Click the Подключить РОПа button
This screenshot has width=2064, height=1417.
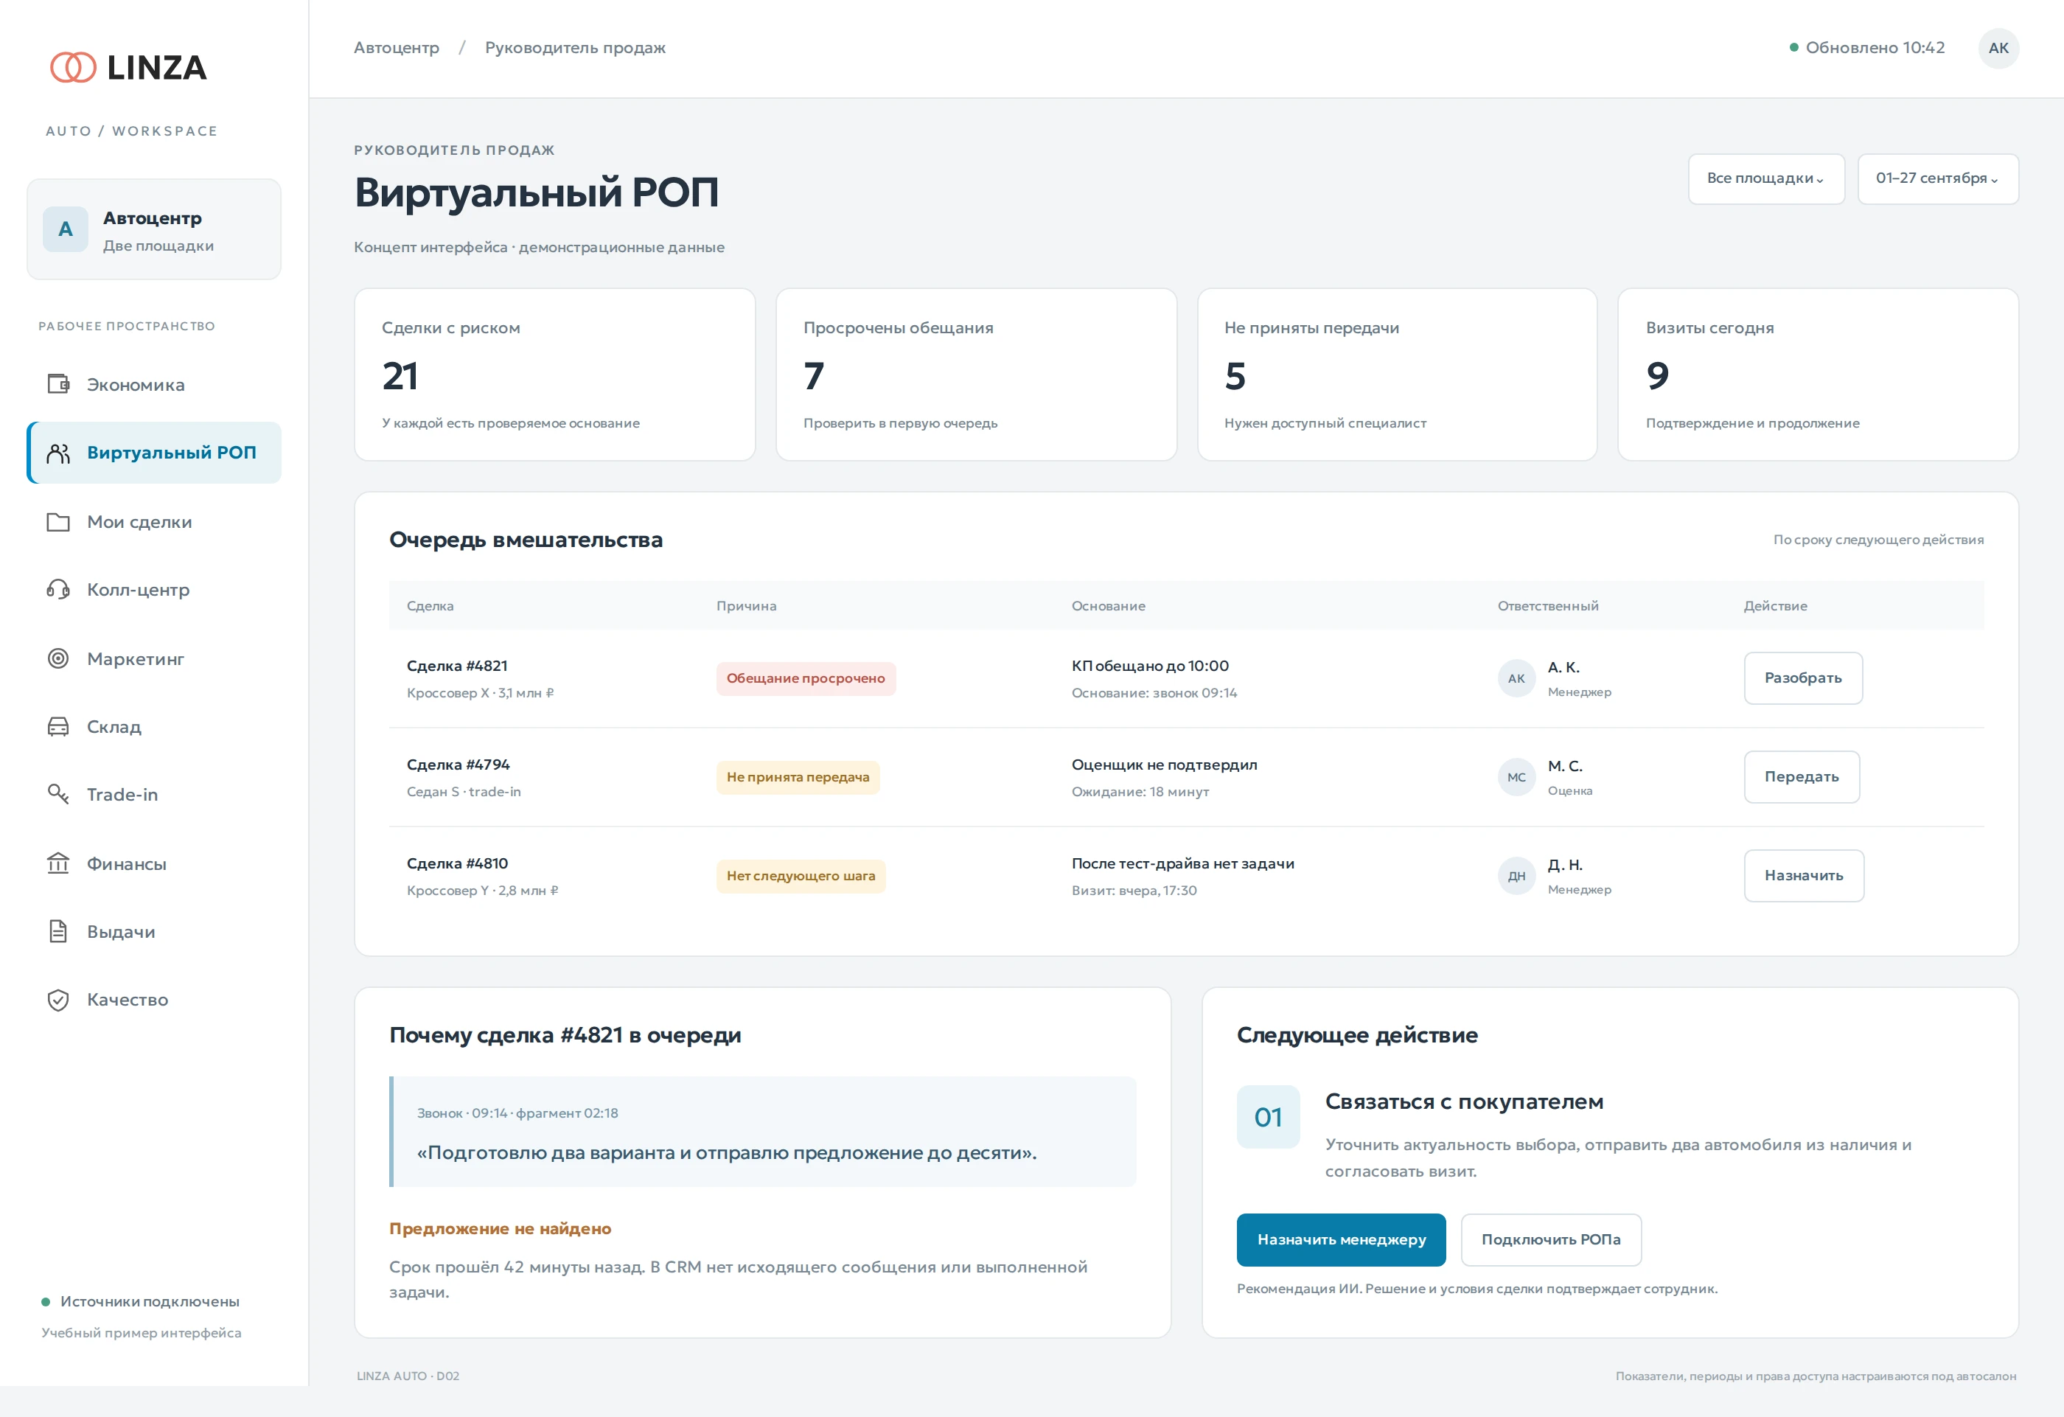coord(1551,1239)
